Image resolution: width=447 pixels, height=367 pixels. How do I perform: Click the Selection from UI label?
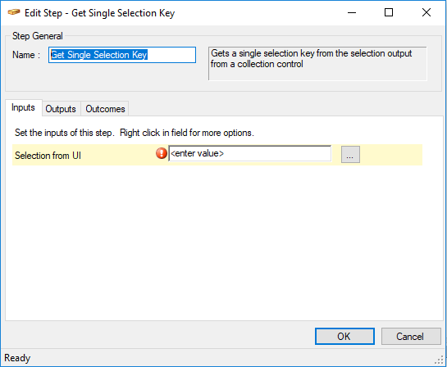click(48, 156)
